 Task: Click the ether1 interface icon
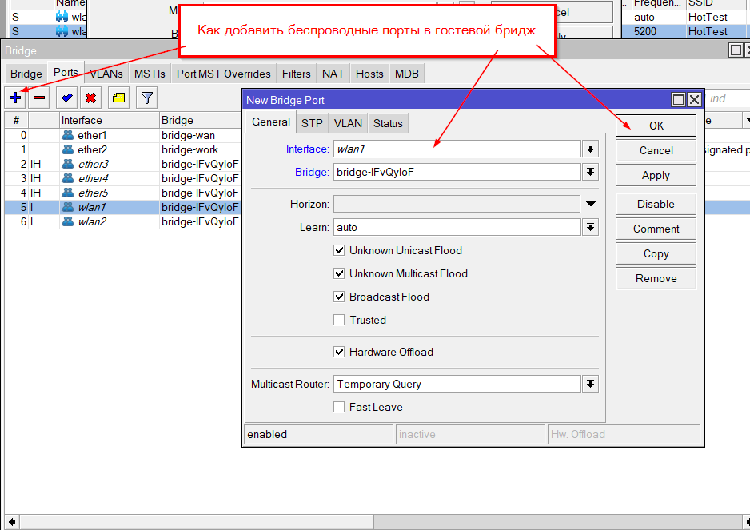click(x=68, y=135)
